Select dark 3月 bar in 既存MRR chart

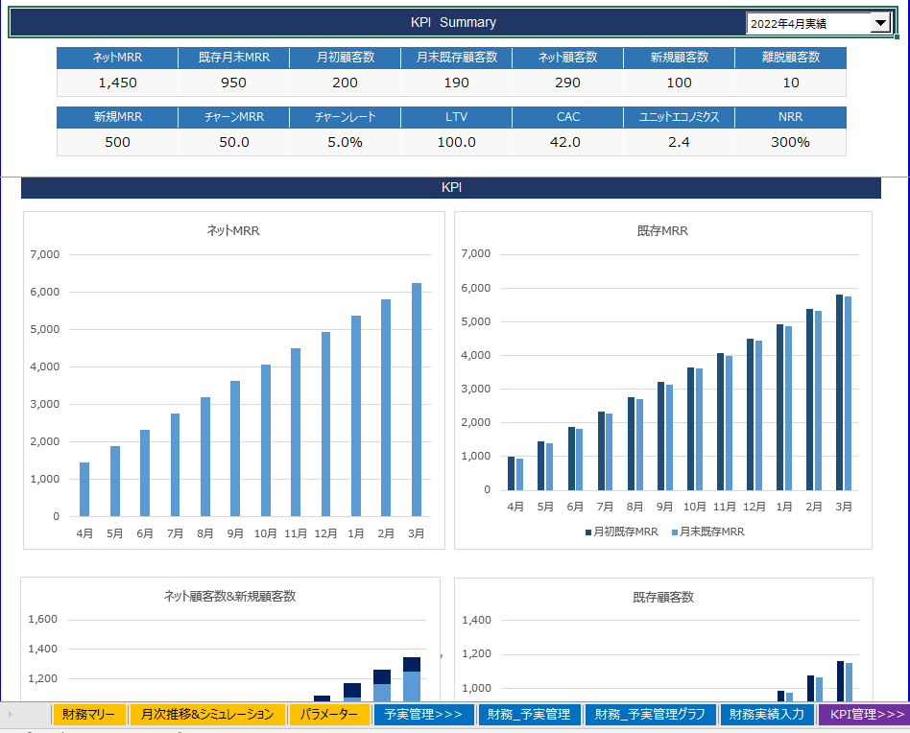(839, 392)
